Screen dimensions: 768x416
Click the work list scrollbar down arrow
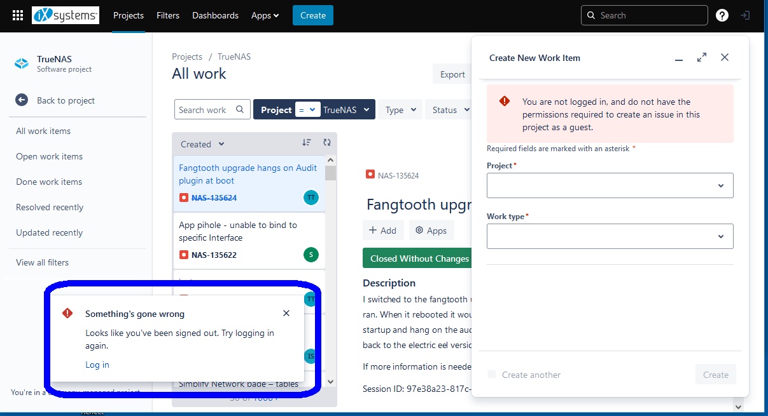click(330, 381)
